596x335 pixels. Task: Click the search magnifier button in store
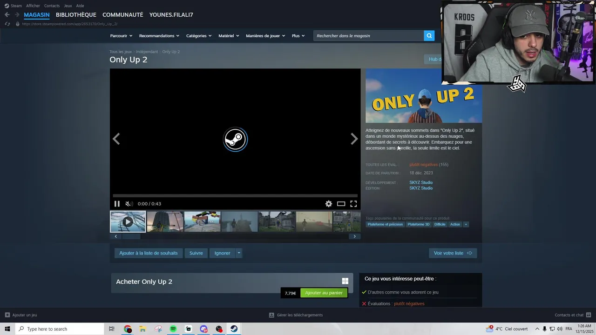(429, 36)
